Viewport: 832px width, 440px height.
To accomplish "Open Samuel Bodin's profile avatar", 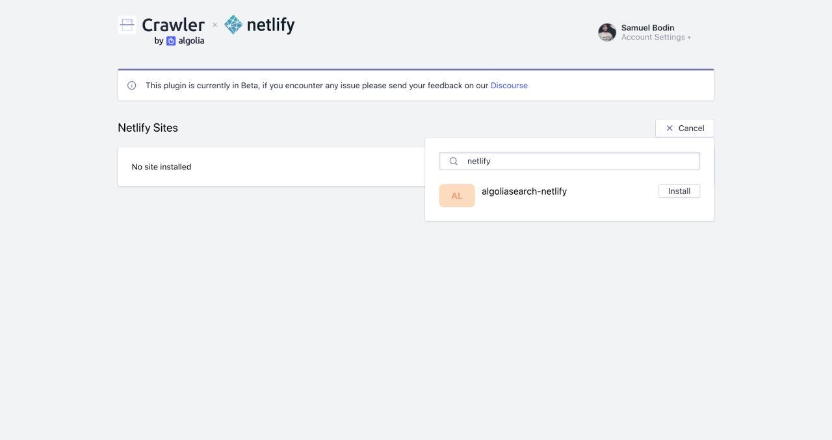I will (606, 32).
